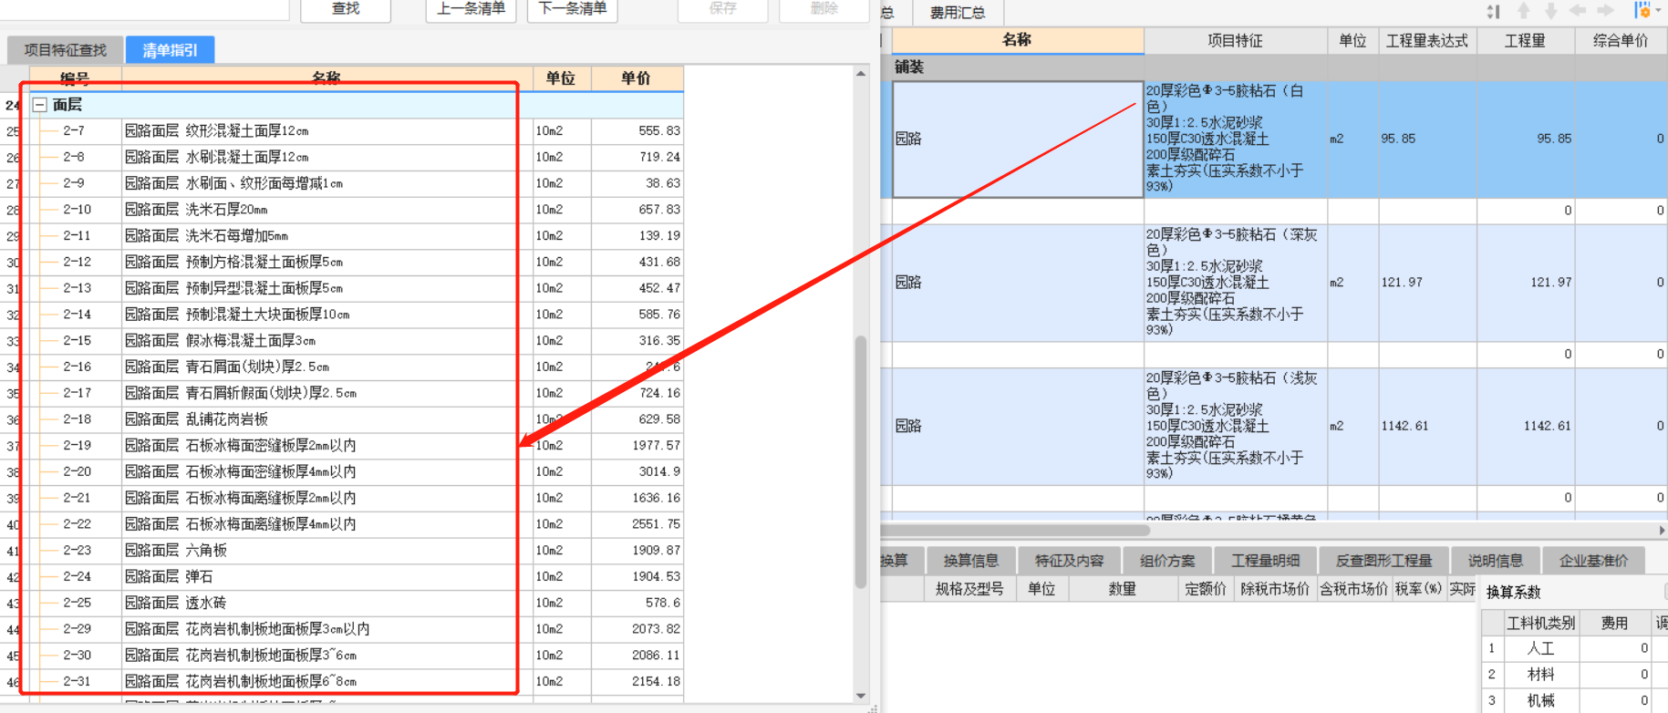Open the 企业基准价 tab
Viewport: 1668px width, 713px height.
pos(1593,561)
